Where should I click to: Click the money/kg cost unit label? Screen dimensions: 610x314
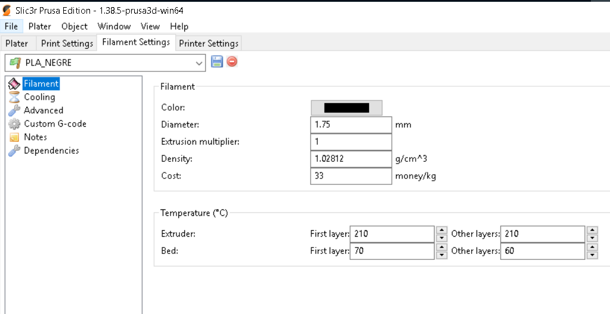point(416,176)
